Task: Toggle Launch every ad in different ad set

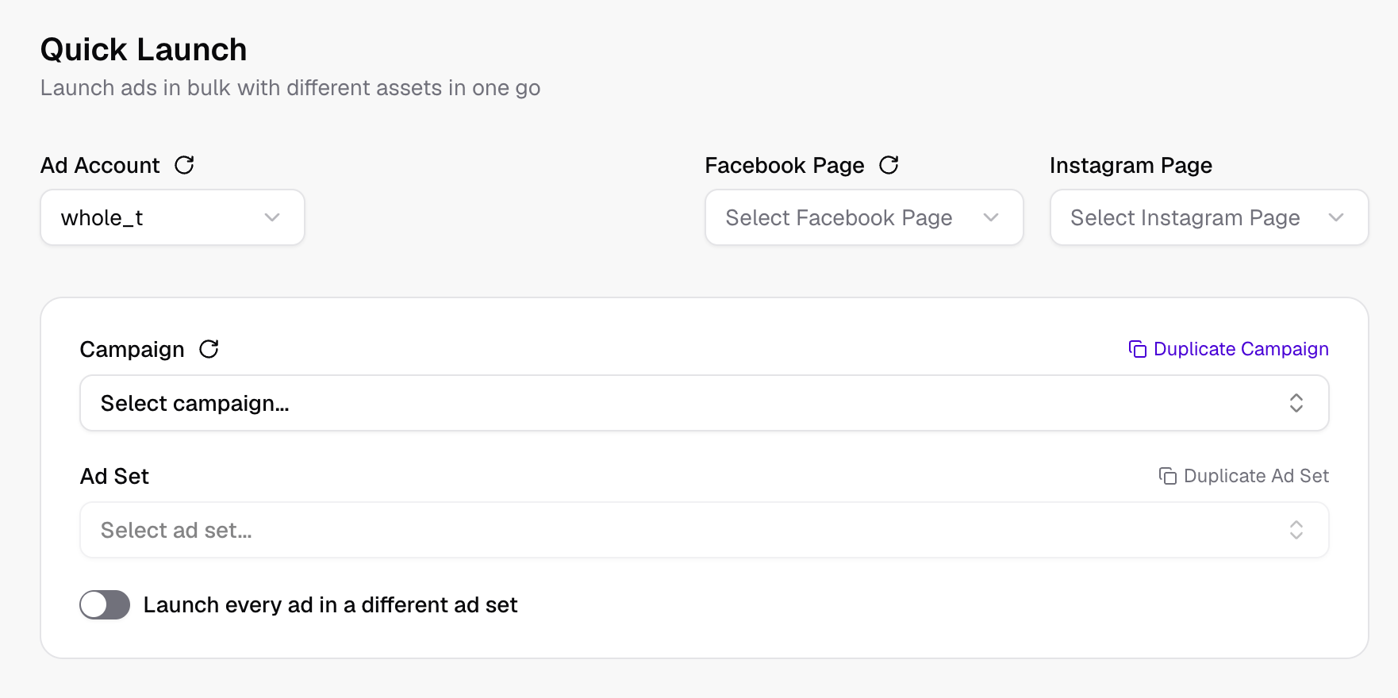Action: [105, 605]
